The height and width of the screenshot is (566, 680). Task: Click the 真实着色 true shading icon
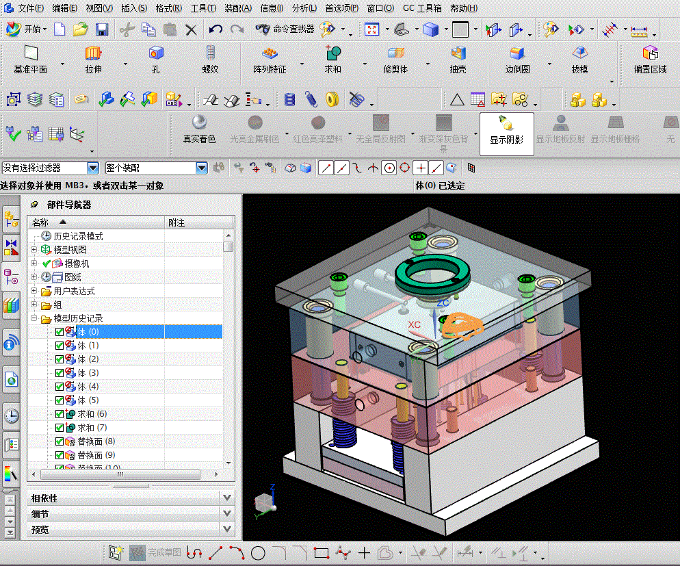tap(200, 129)
